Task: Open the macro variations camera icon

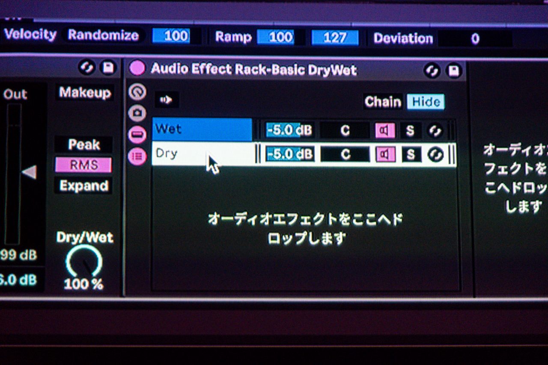Action: click(x=137, y=113)
